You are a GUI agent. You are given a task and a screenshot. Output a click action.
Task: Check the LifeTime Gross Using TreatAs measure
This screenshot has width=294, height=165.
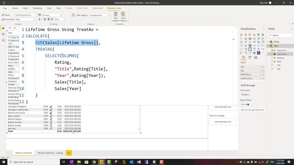coord(272,54)
